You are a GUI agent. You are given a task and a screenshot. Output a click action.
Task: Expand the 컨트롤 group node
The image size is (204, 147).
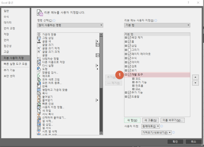pyautogui.click(x=133, y=86)
